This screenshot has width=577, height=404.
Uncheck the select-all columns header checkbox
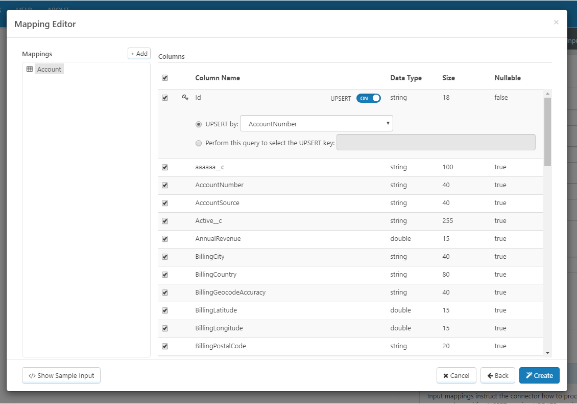165,78
